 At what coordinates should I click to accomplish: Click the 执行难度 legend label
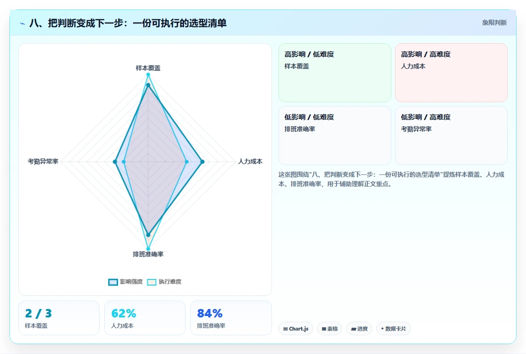(x=170, y=282)
